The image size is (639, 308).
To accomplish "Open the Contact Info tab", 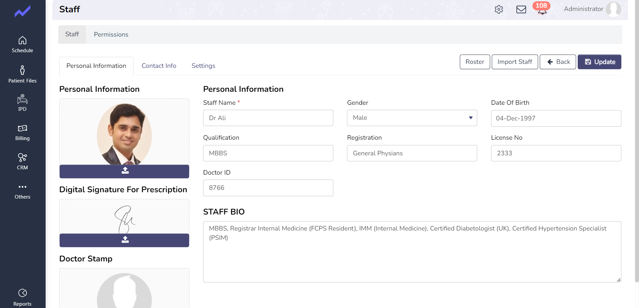I will click(159, 66).
